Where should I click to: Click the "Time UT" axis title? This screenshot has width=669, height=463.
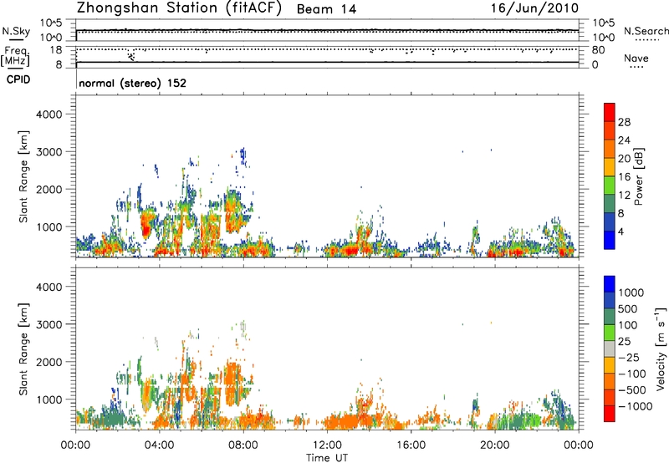point(327,458)
